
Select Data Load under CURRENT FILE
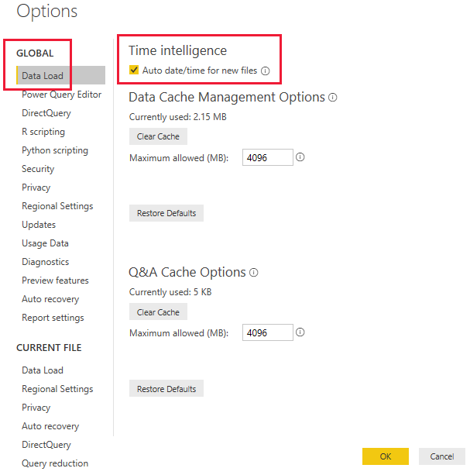[43, 370]
